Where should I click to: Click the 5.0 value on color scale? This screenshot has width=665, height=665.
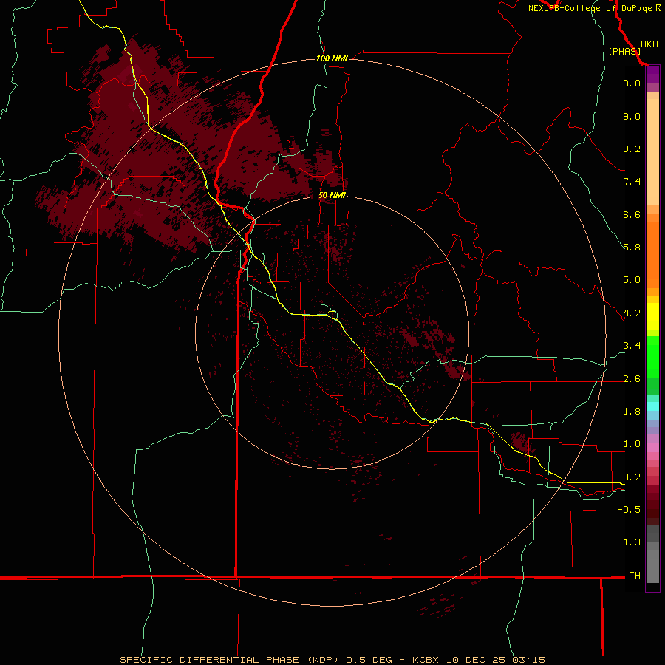[632, 280]
